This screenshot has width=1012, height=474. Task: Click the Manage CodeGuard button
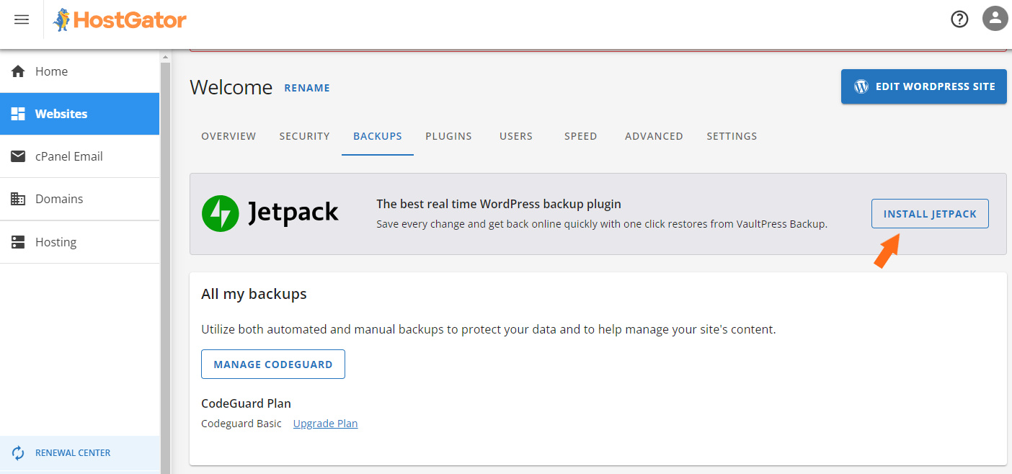[272, 364]
